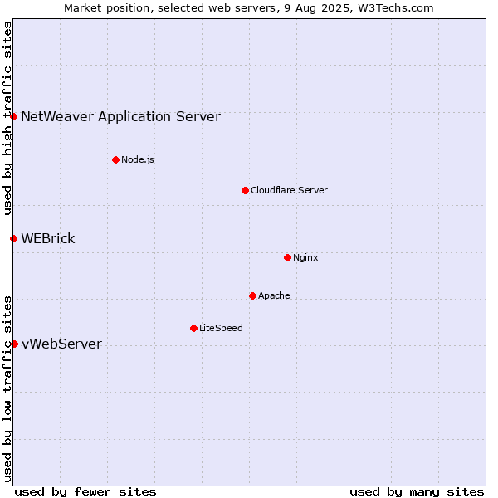
Task: Select the 'vWebServer' label text
Action: coord(61,344)
